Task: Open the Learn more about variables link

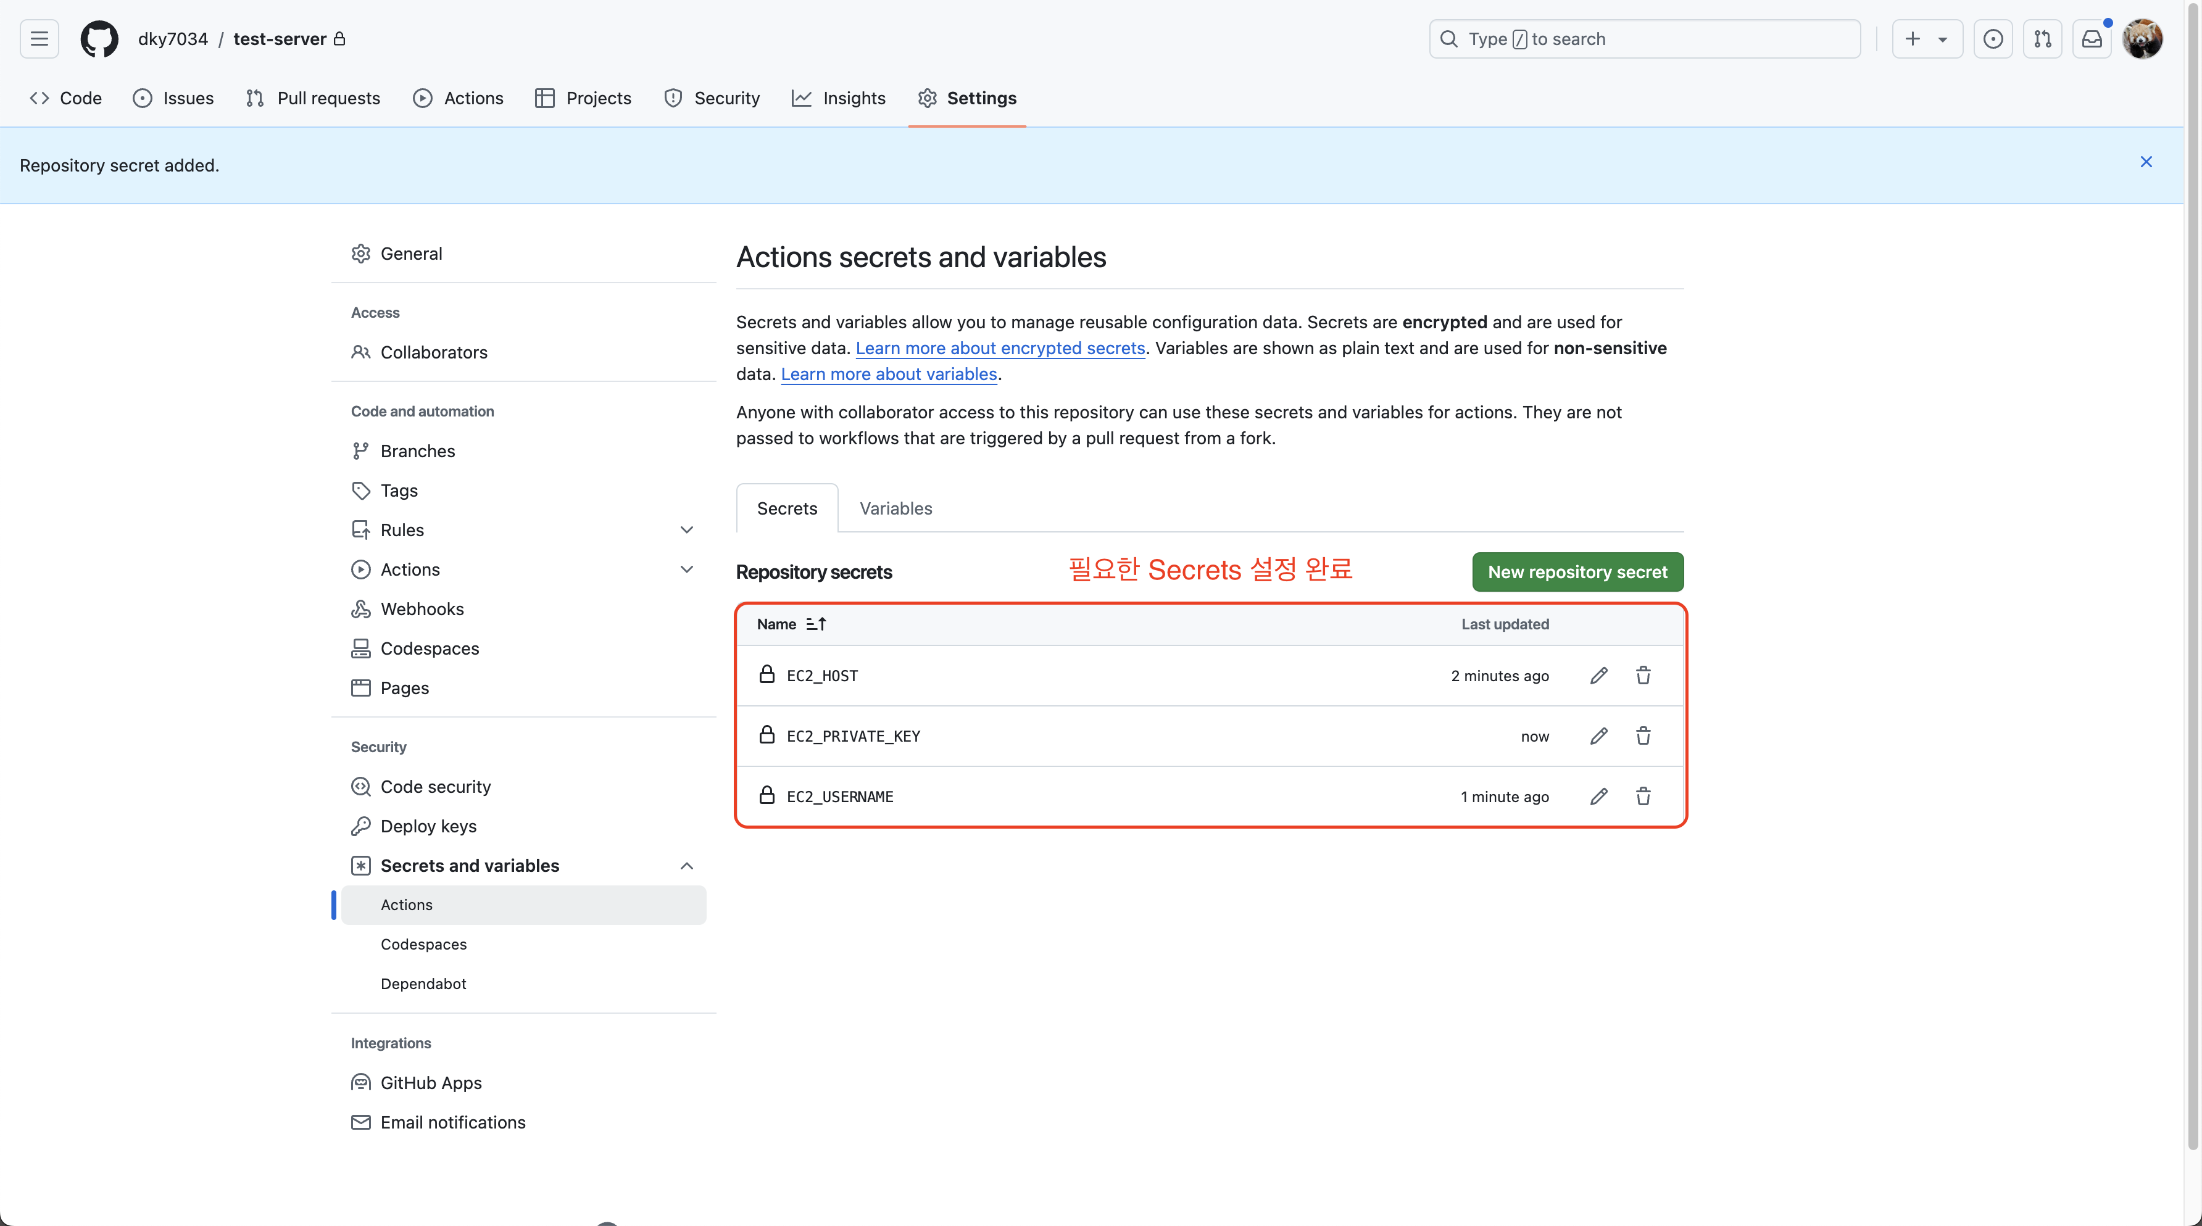Action: [x=888, y=374]
